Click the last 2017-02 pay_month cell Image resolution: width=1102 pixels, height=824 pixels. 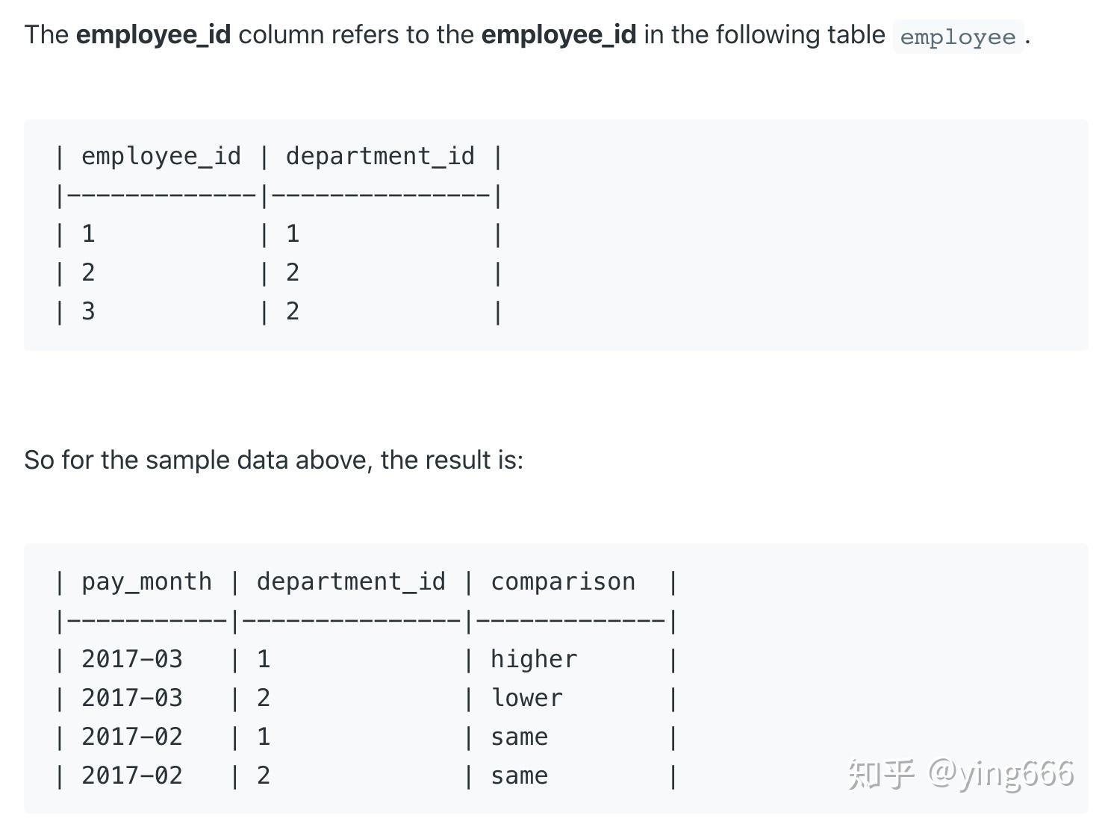132,775
